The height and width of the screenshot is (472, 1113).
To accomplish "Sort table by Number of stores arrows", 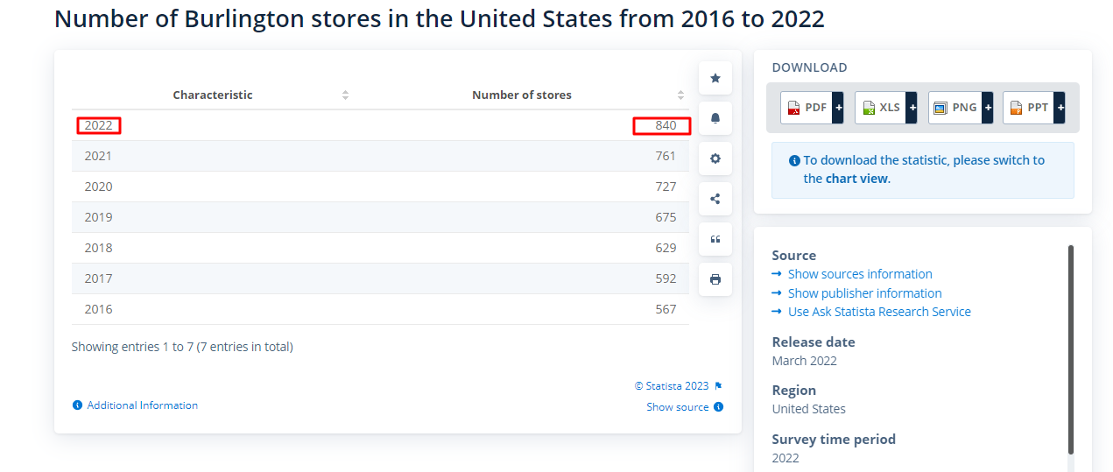I will tap(680, 95).
